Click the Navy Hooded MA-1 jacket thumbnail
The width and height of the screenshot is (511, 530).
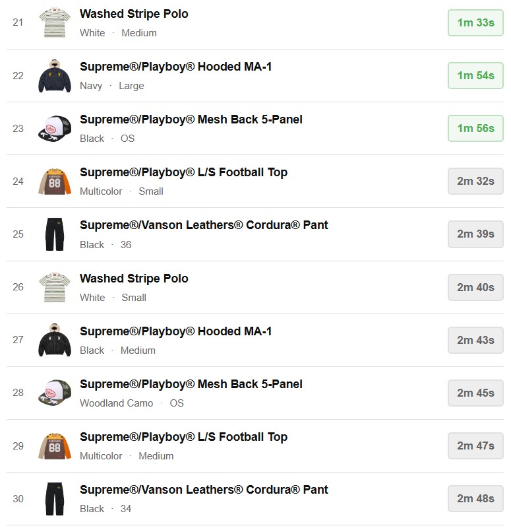point(55,76)
